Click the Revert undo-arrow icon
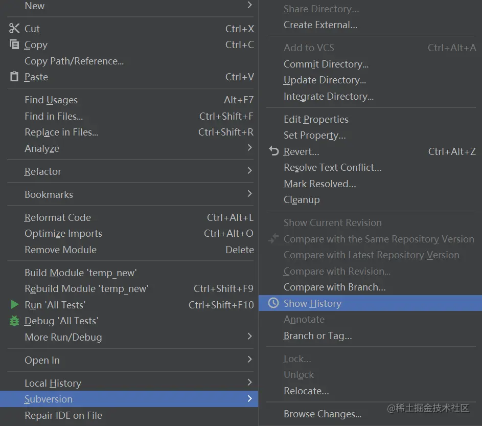Viewport: 482px width, 426px height. (x=274, y=151)
